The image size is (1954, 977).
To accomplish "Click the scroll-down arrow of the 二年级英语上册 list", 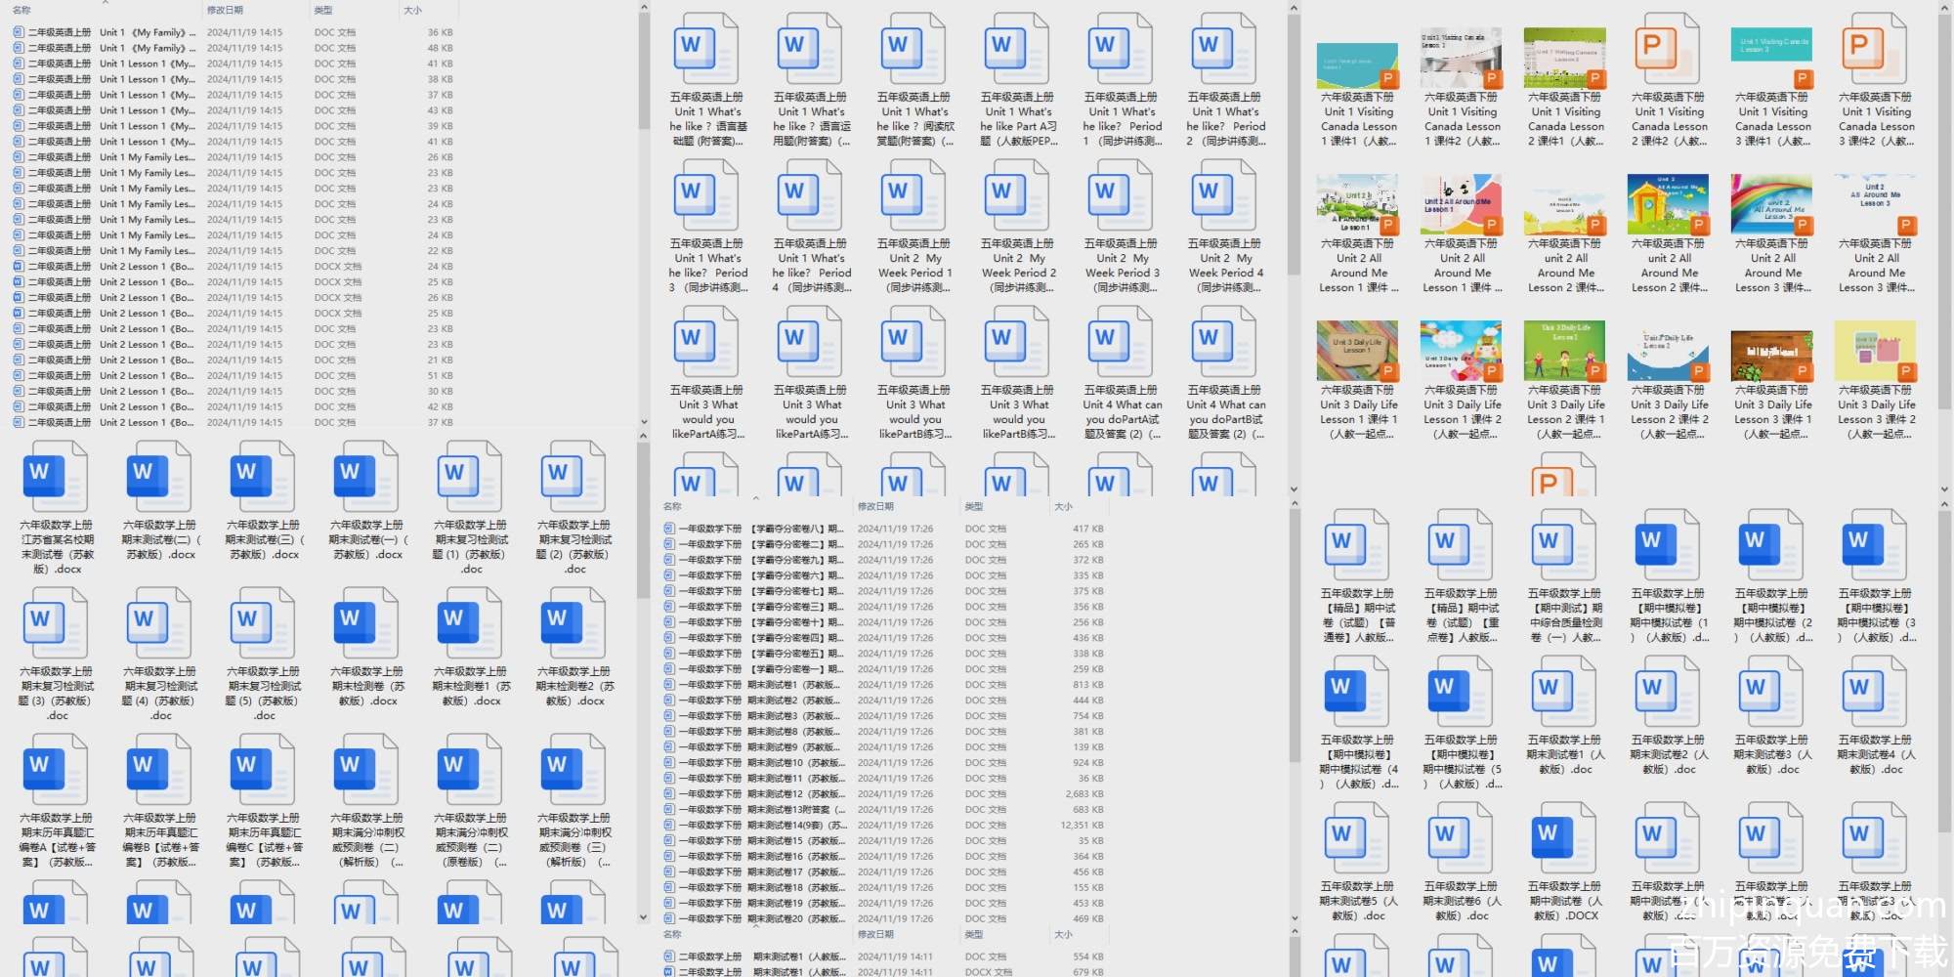I will tap(644, 422).
